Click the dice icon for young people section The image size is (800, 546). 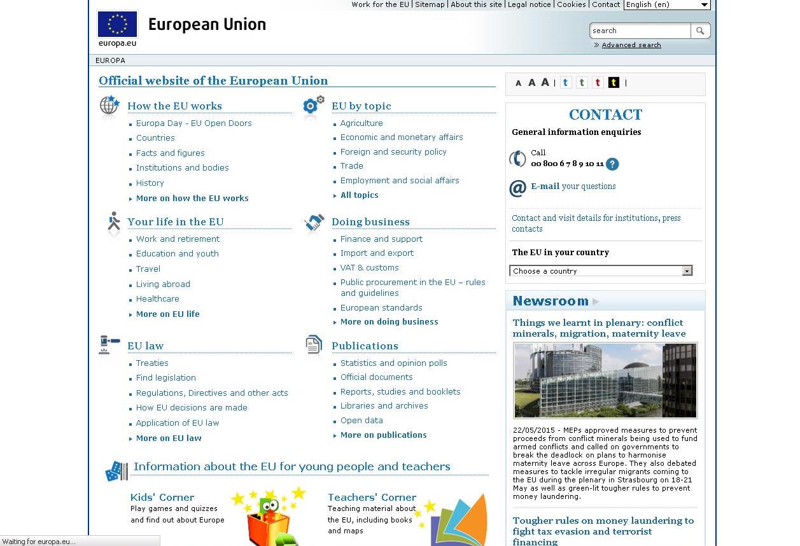click(x=116, y=471)
